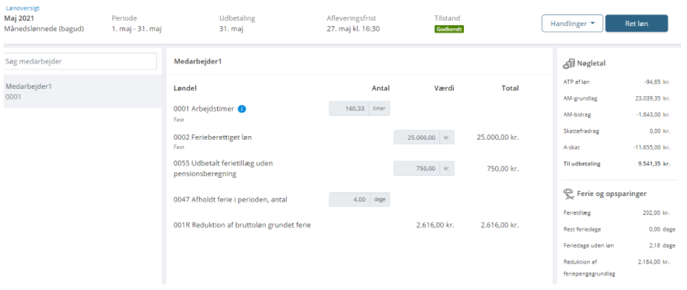Click the info icon next to Arbejdstimer
The width and height of the screenshot is (687, 290).
point(242,109)
